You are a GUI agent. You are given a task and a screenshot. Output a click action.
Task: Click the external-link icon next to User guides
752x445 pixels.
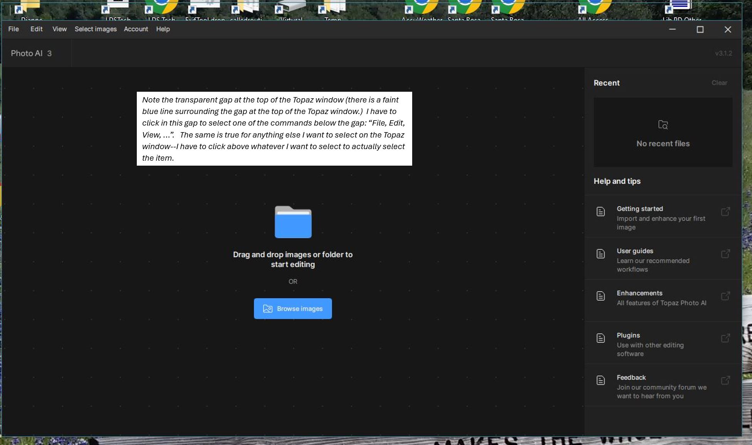[x=725, y=254]
